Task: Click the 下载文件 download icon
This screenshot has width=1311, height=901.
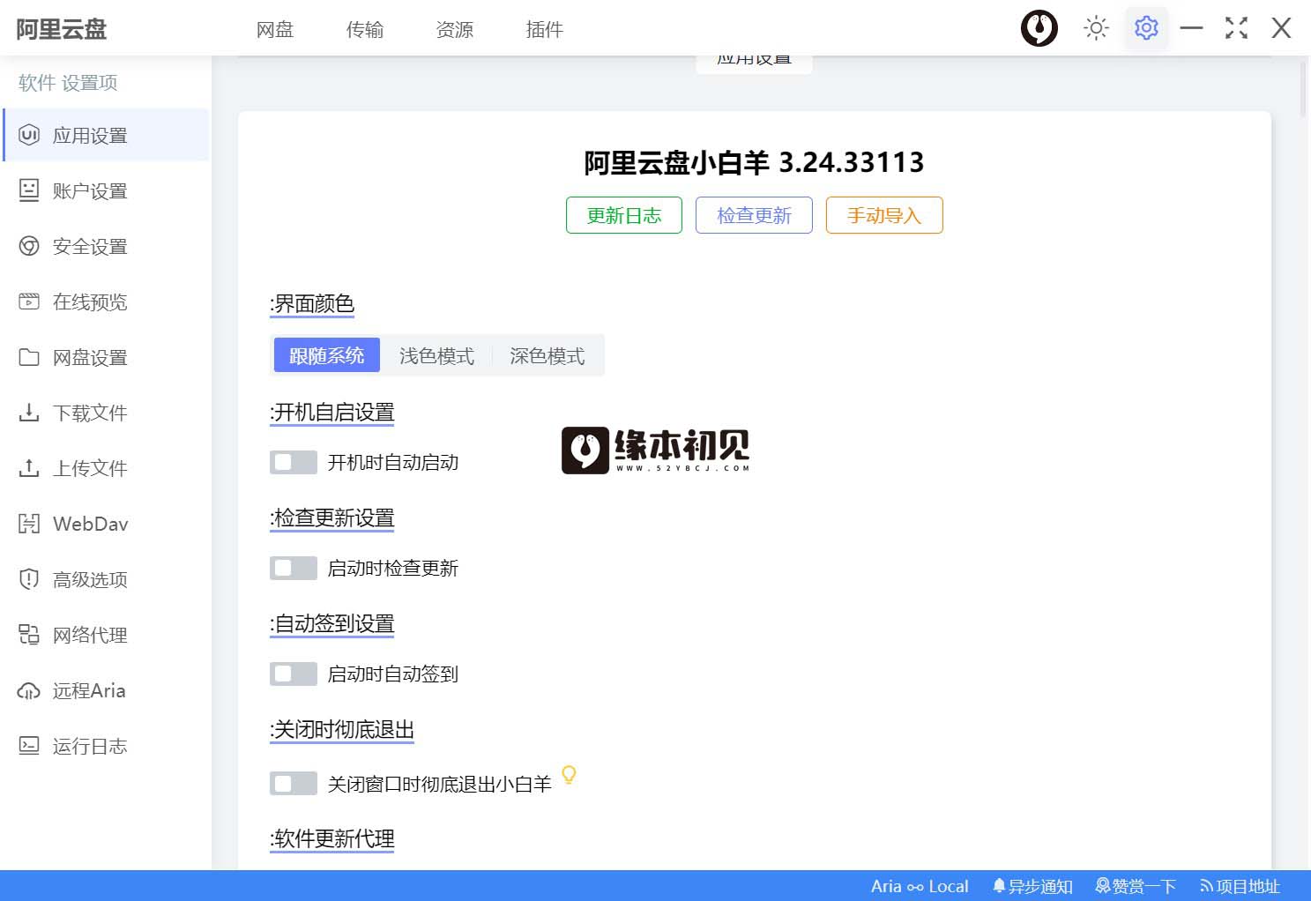Action: 29,413
